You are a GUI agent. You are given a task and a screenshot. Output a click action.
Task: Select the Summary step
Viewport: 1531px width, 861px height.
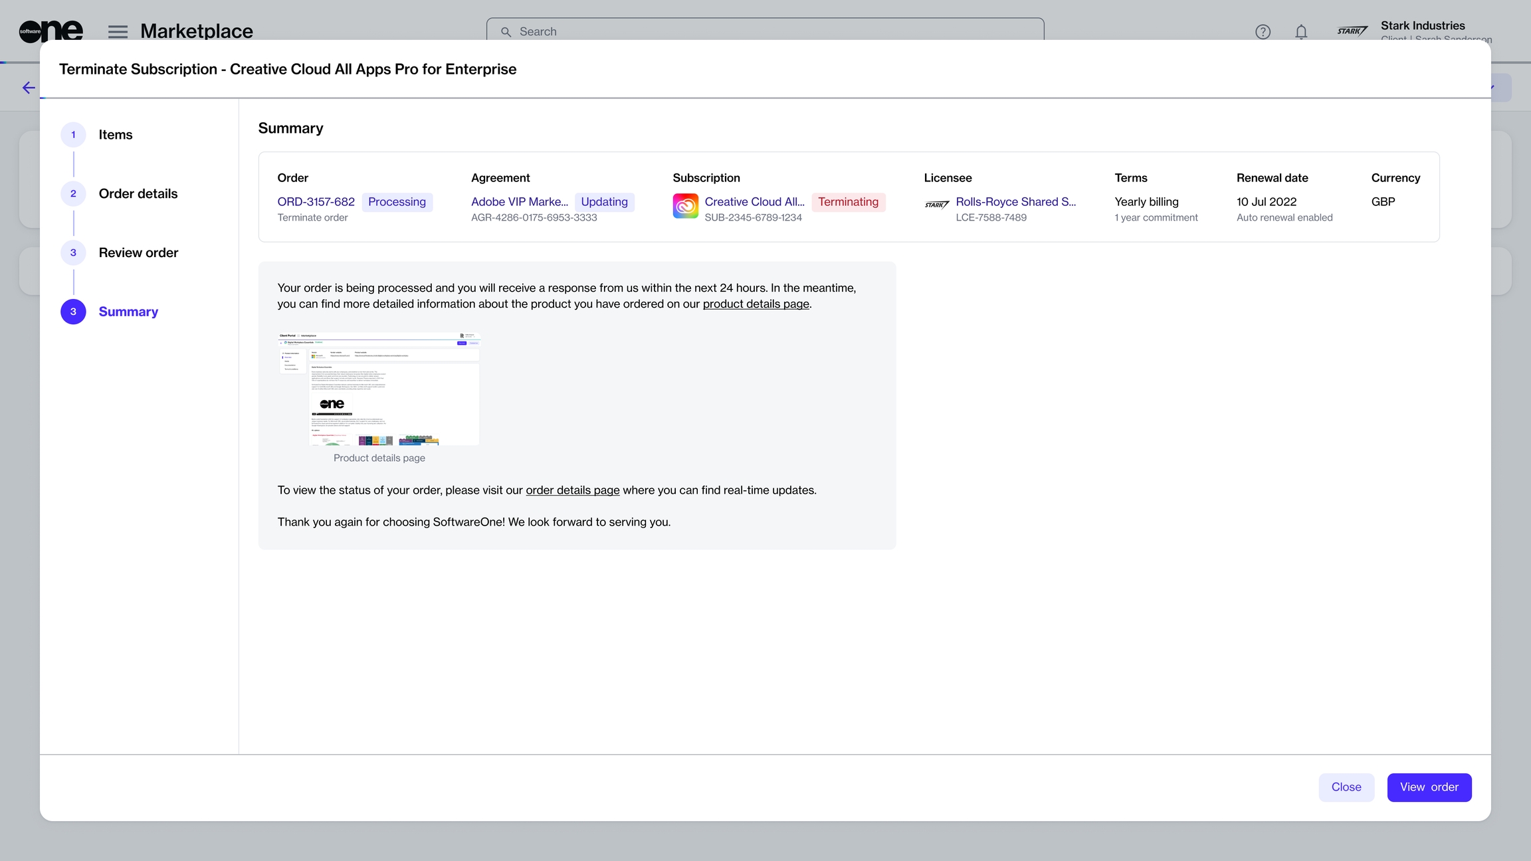tap(128, 312)
